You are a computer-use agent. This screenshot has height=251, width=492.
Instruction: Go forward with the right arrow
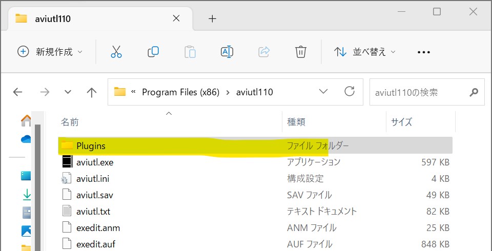click(x=45, y=92)
